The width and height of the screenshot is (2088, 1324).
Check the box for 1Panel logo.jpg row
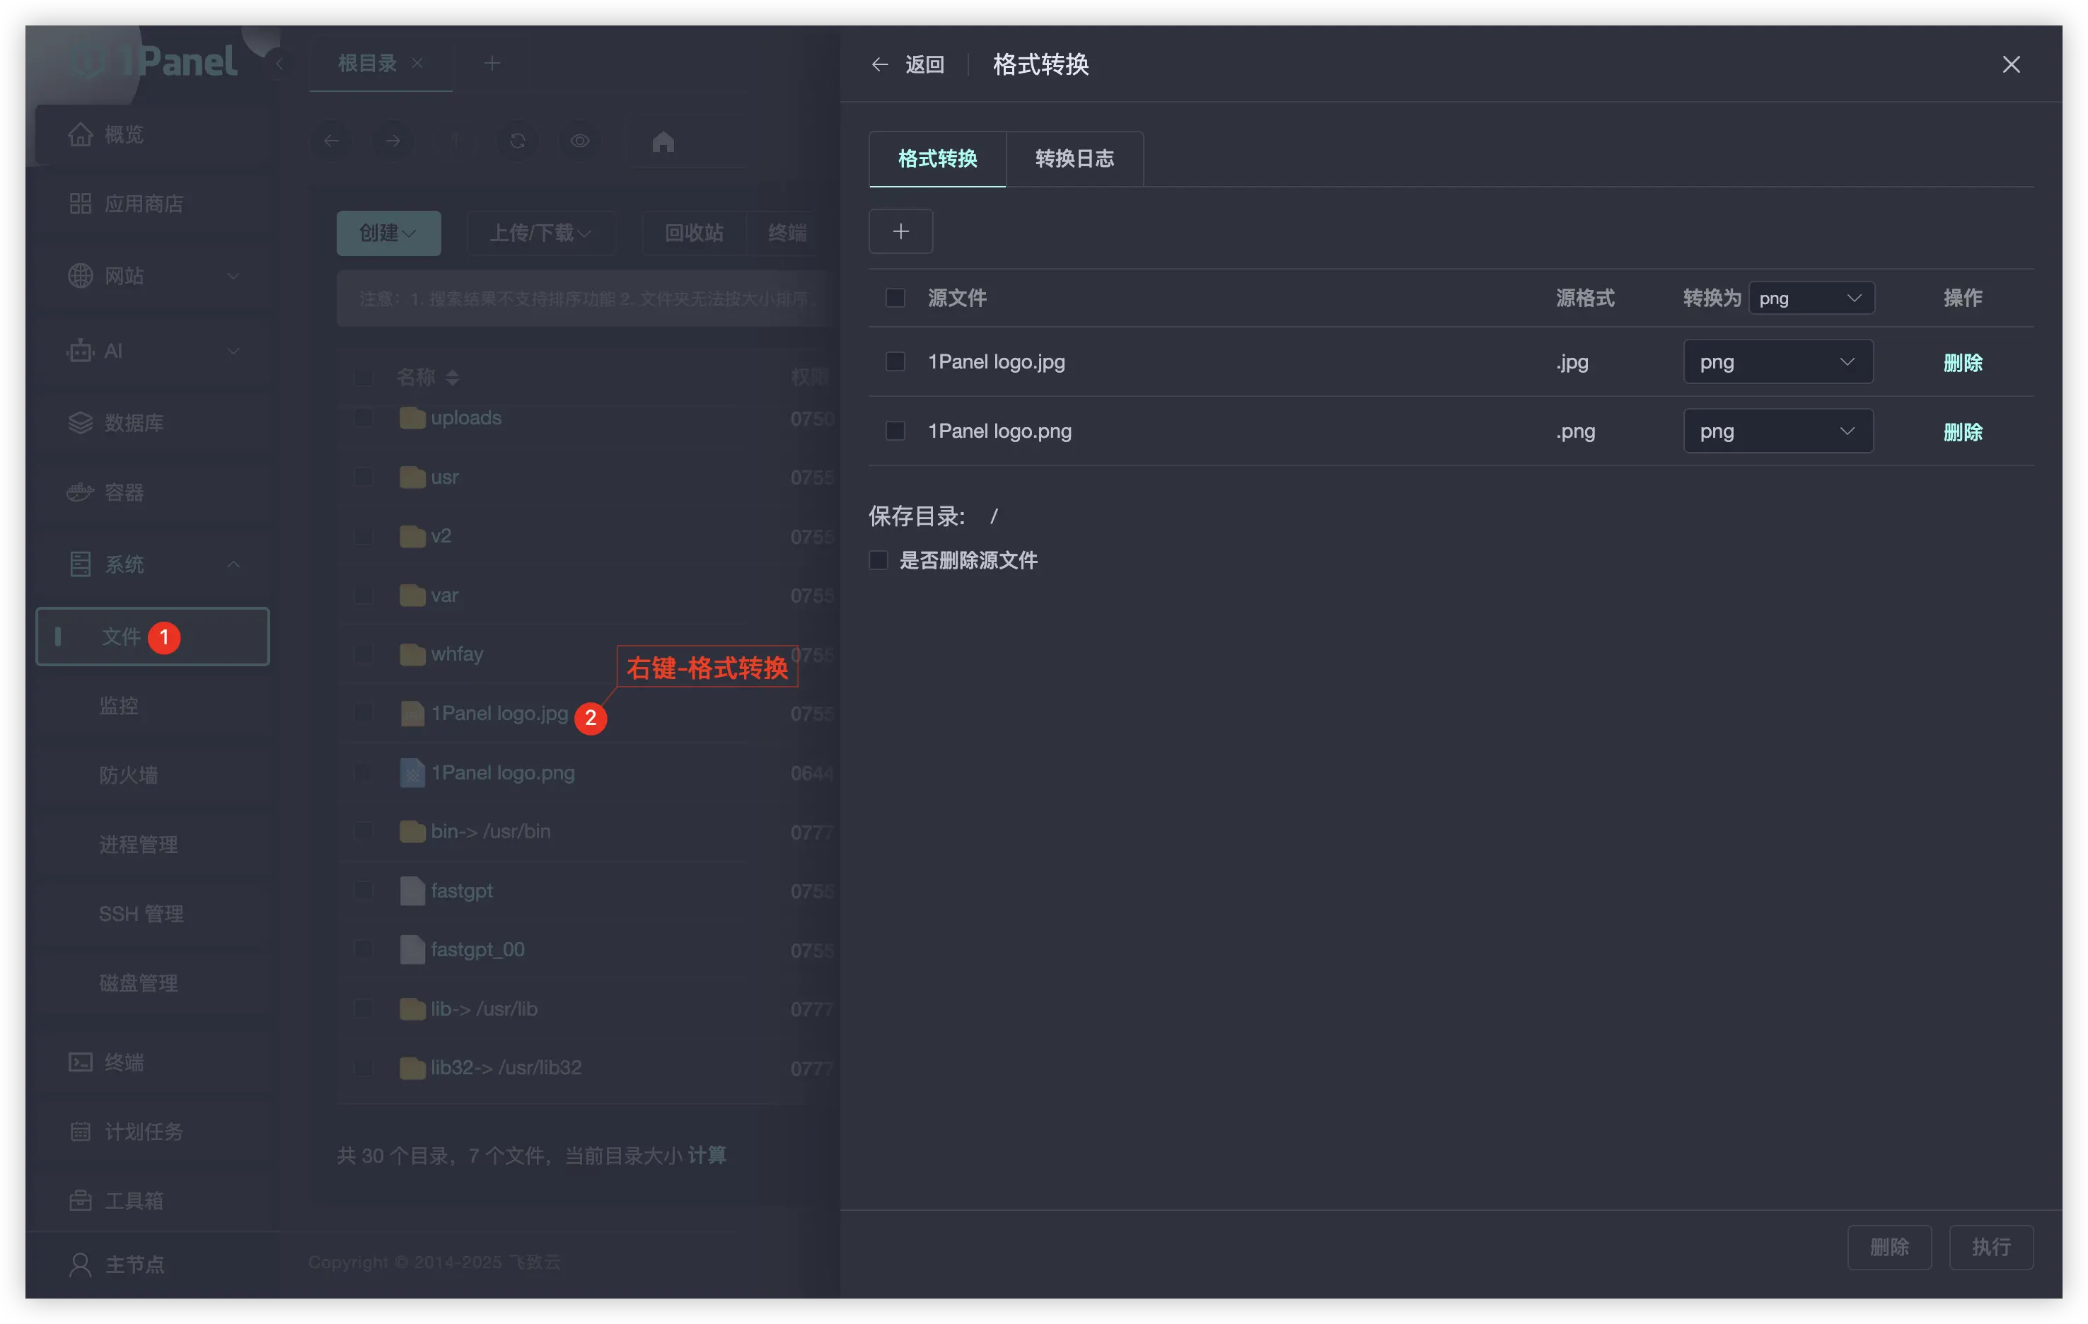(x=895, y=361)
